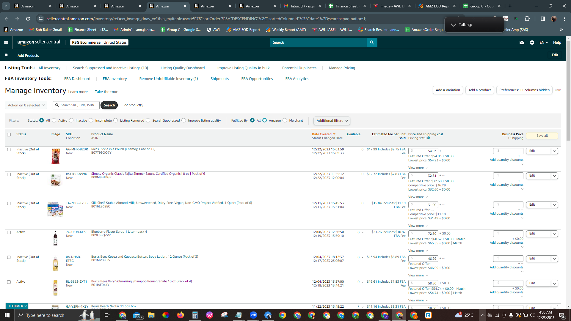Image resolution: width=571 pixels, height=321 pixels.
Task: Close the Feedback tab with its X
Action: tap(26, 306)
